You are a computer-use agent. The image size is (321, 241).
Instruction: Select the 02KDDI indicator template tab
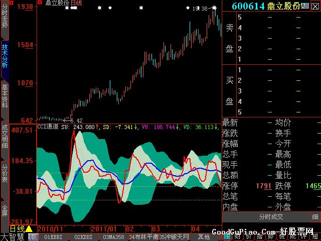(x=83, y=237)
